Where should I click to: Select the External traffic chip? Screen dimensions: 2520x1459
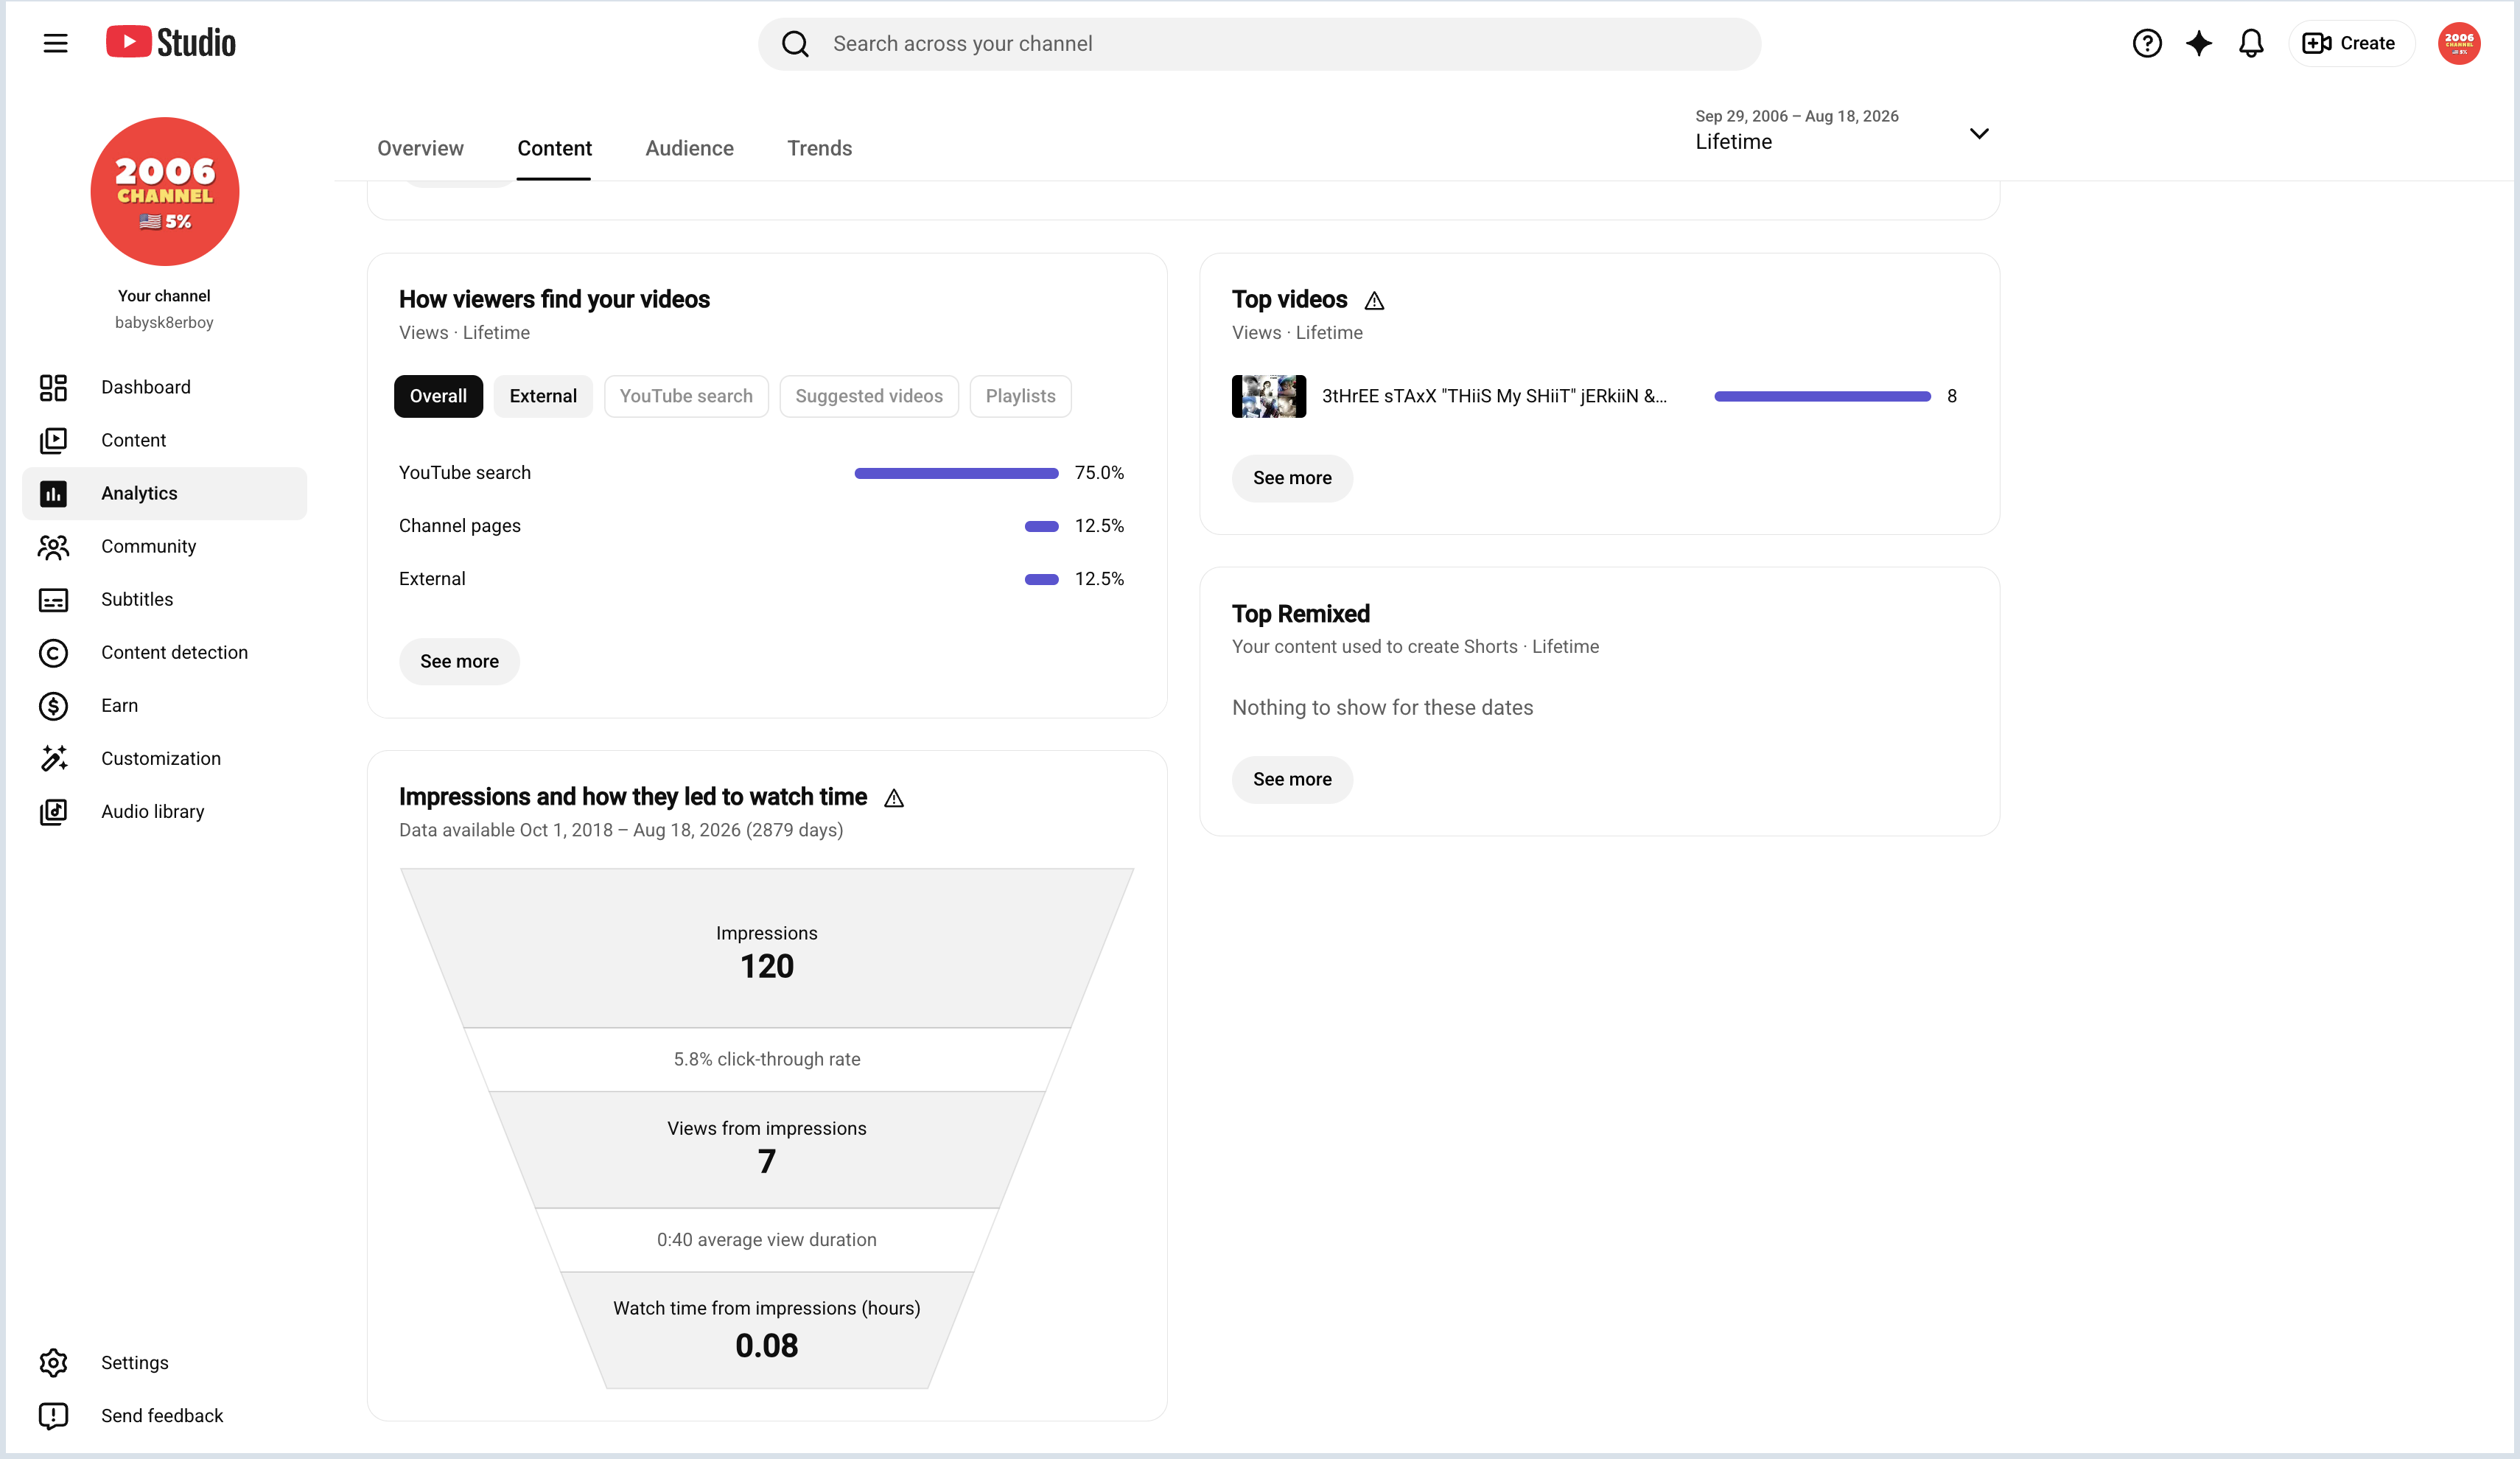[x=543, y=396]
